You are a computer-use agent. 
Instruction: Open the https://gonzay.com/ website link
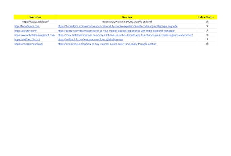[x=25, y=31]
